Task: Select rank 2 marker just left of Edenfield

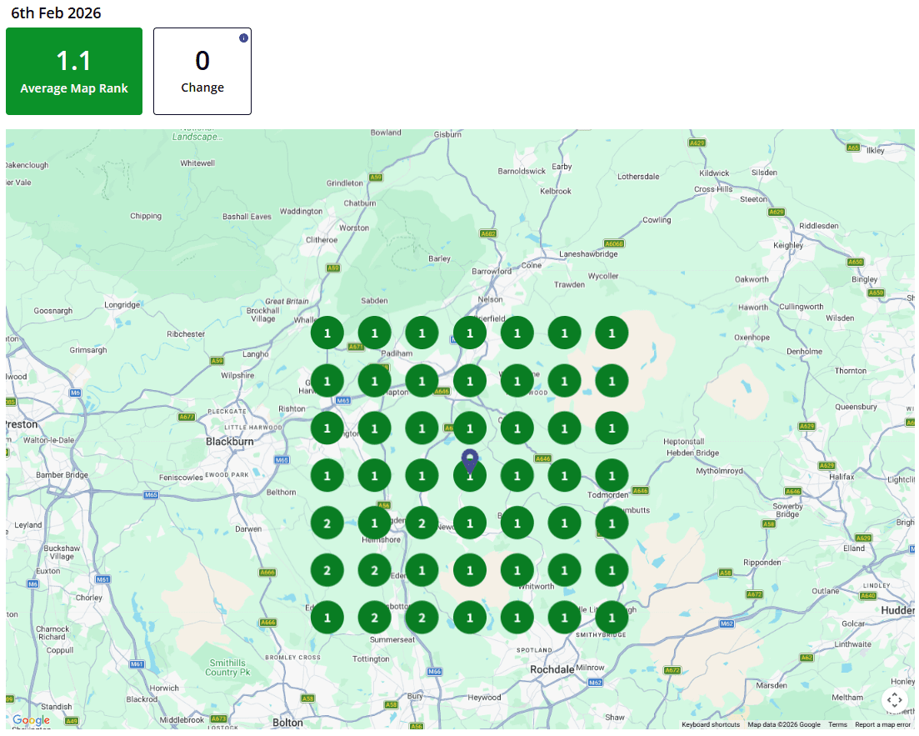Action: pos(375,571)
